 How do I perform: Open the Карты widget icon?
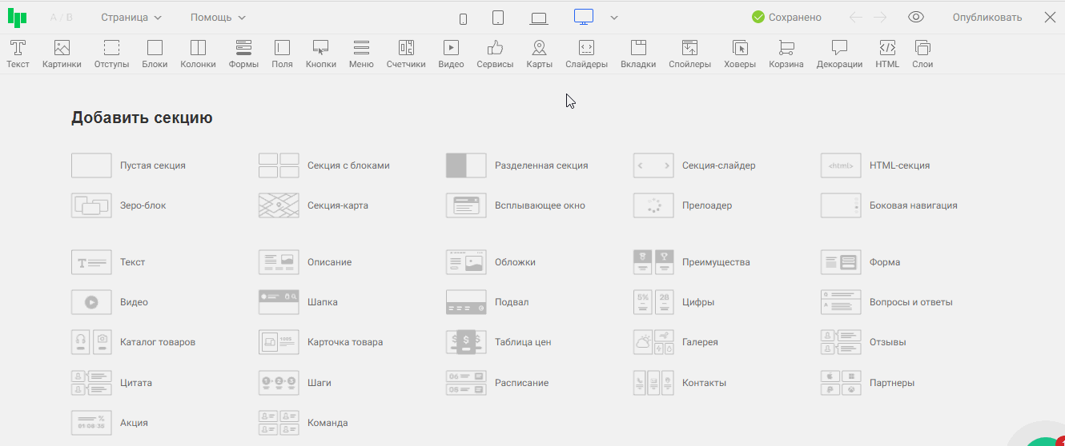[539, 54]
